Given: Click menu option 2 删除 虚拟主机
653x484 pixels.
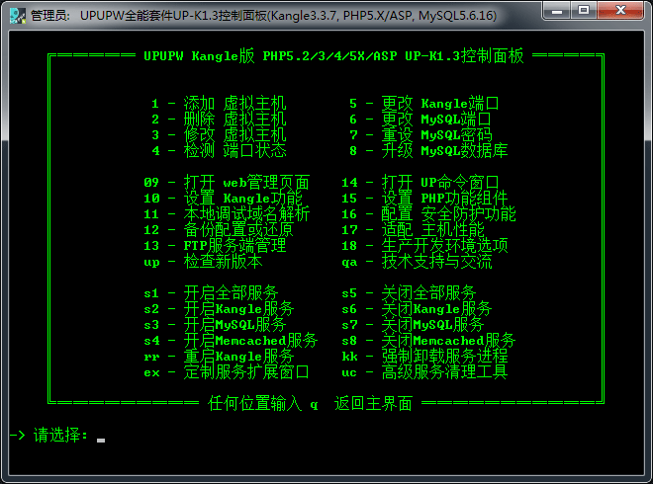Looking at the screenshot, I should tap(219, 120).
